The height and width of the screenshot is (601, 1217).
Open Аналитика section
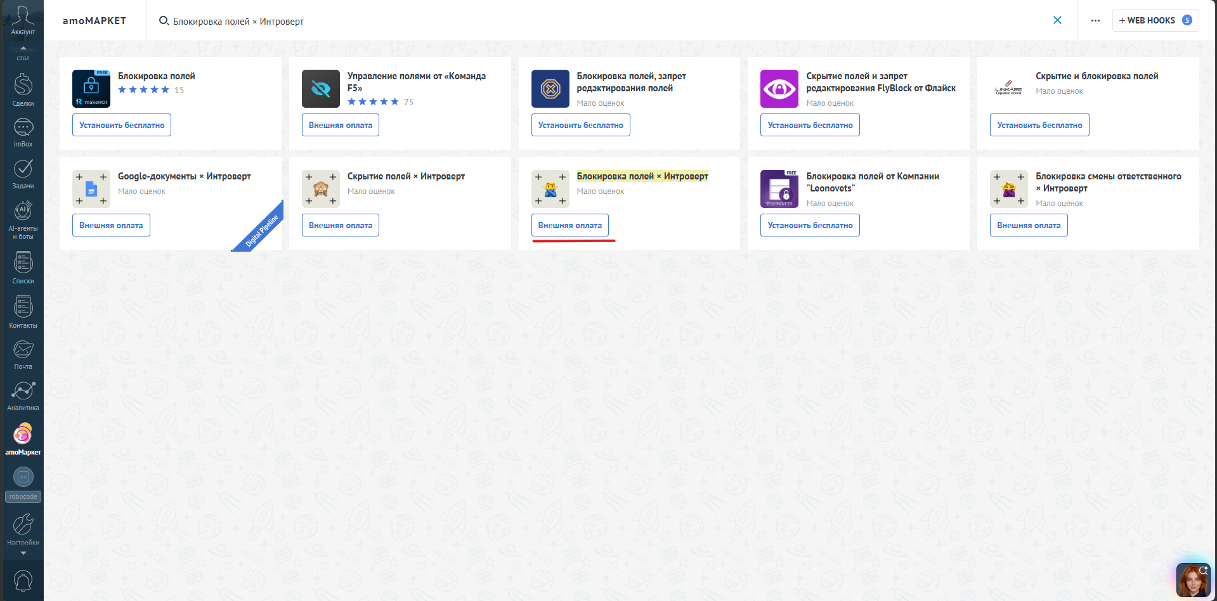(x=23, y=396)
